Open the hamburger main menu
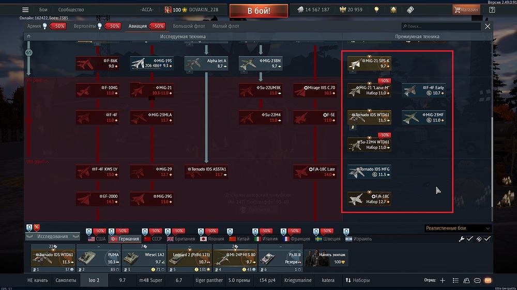The width and height of the screenshot is (517, 290). pyautogui.click(x=26, y=10)
